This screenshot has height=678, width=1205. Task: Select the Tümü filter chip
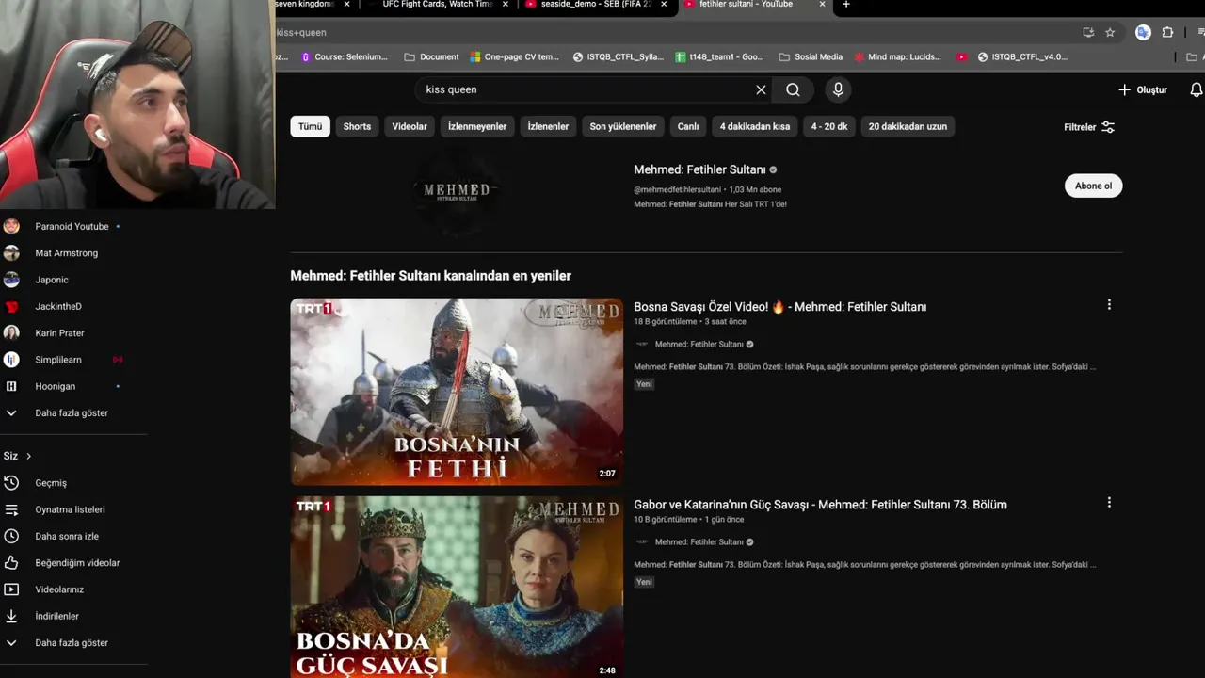pyautogui.click(x=310, y=126)
